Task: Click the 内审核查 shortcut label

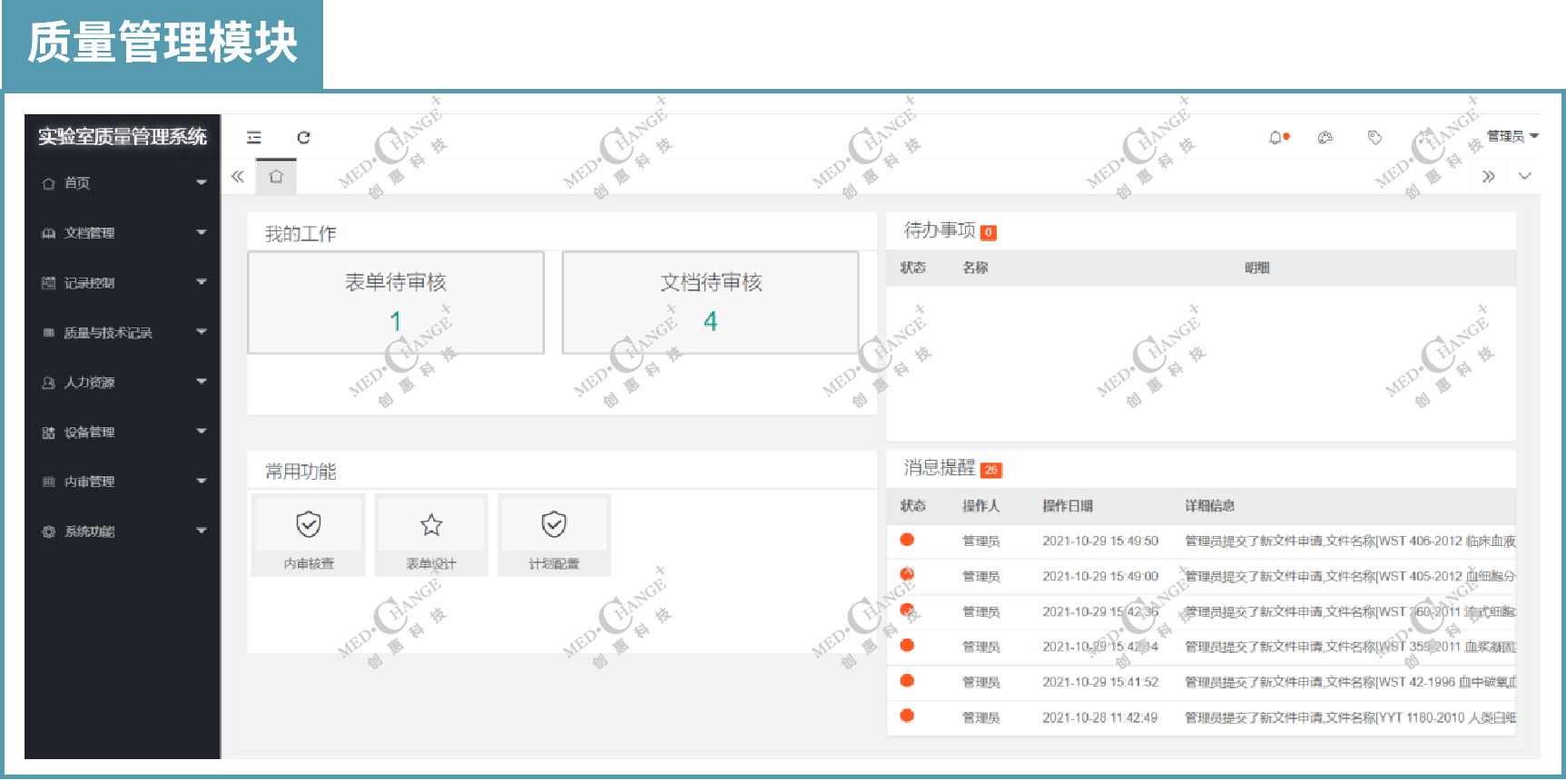Action: (309, 564)
